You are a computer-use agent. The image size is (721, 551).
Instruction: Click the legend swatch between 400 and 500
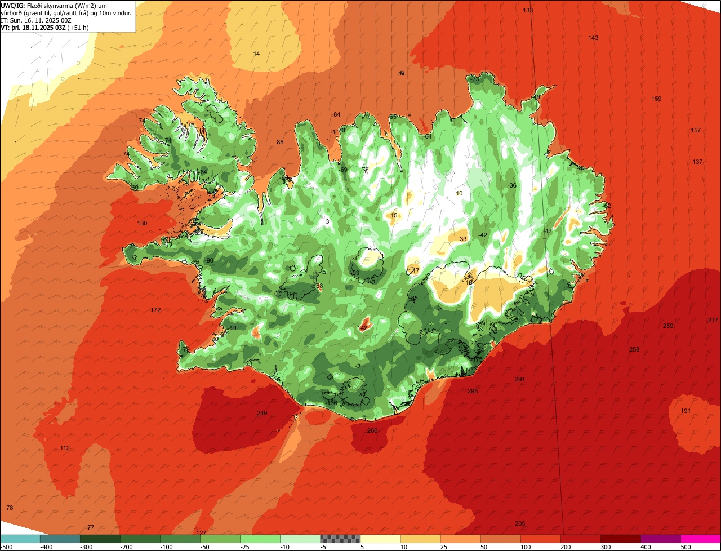[660, 539]
